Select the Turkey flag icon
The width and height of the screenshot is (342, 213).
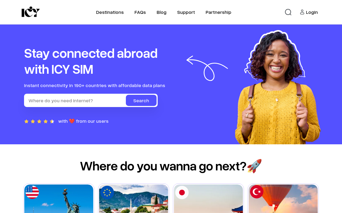(257, 192)
